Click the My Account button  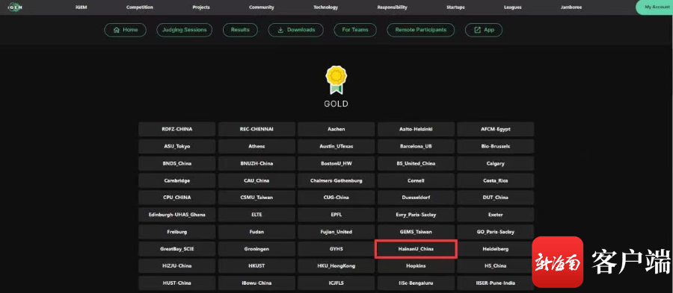tap(655, 7)
